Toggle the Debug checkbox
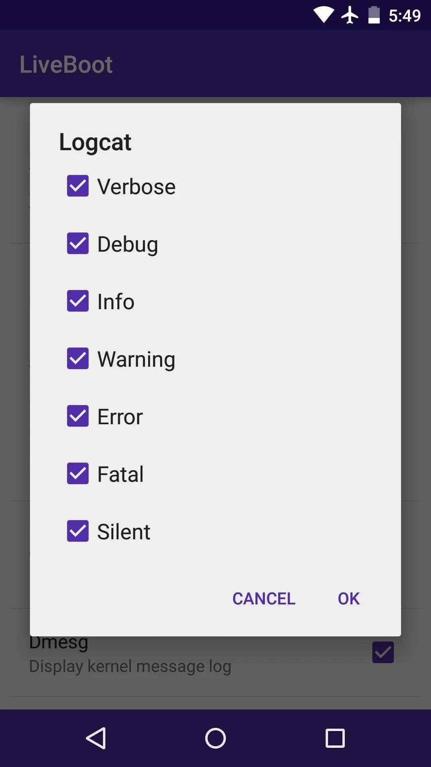The image size is (431, 767). pos(78,243)
